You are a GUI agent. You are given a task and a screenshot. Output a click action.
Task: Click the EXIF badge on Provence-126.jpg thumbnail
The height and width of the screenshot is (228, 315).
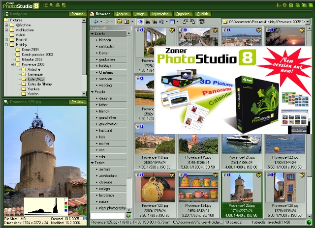(x=302, y=175)
